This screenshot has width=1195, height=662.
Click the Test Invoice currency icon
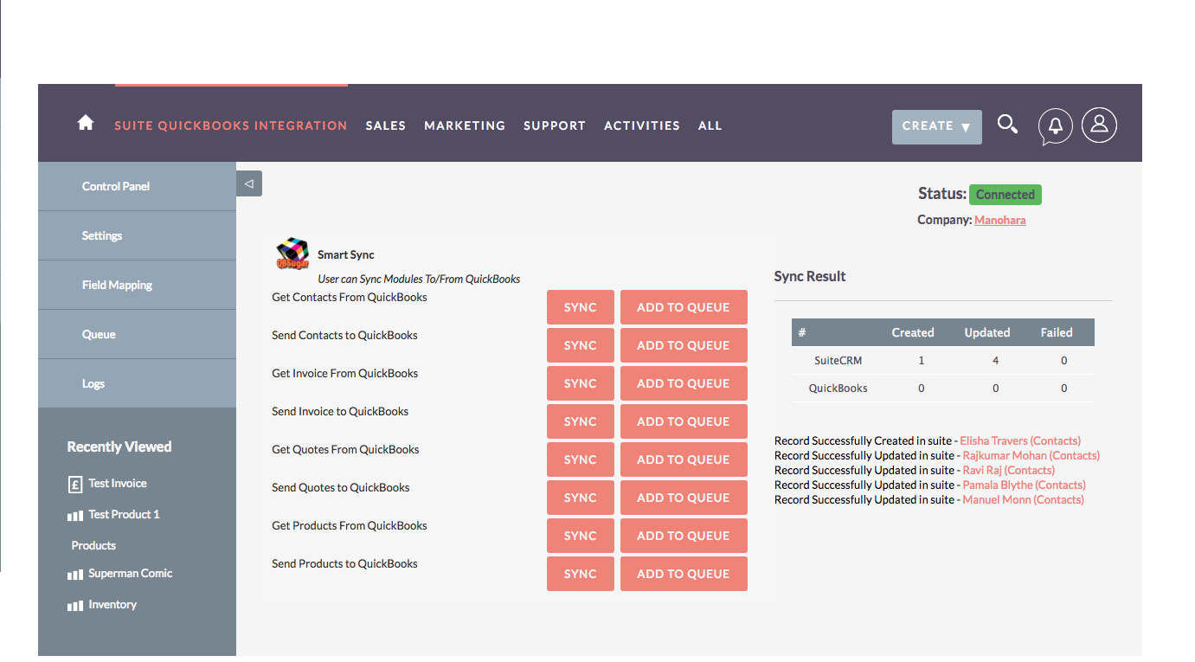point(75,485)
